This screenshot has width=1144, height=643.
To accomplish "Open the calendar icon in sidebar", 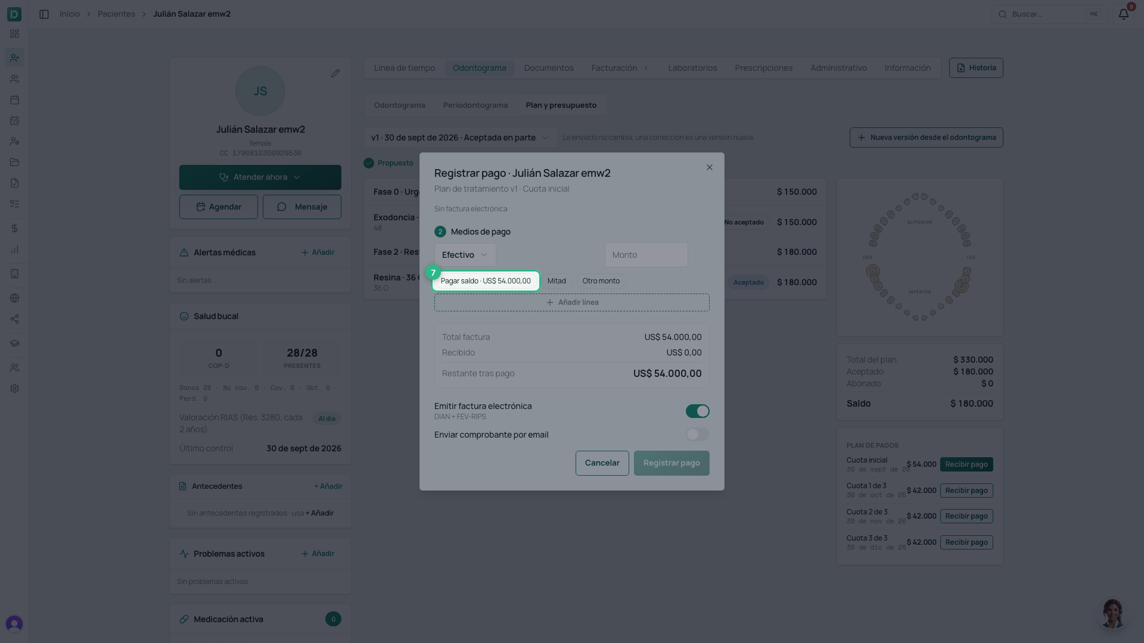I will point(14,100).
